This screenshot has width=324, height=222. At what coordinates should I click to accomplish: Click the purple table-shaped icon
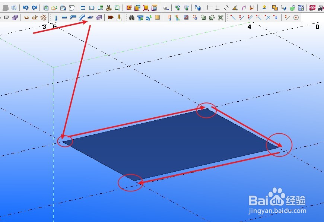[99, 18]
